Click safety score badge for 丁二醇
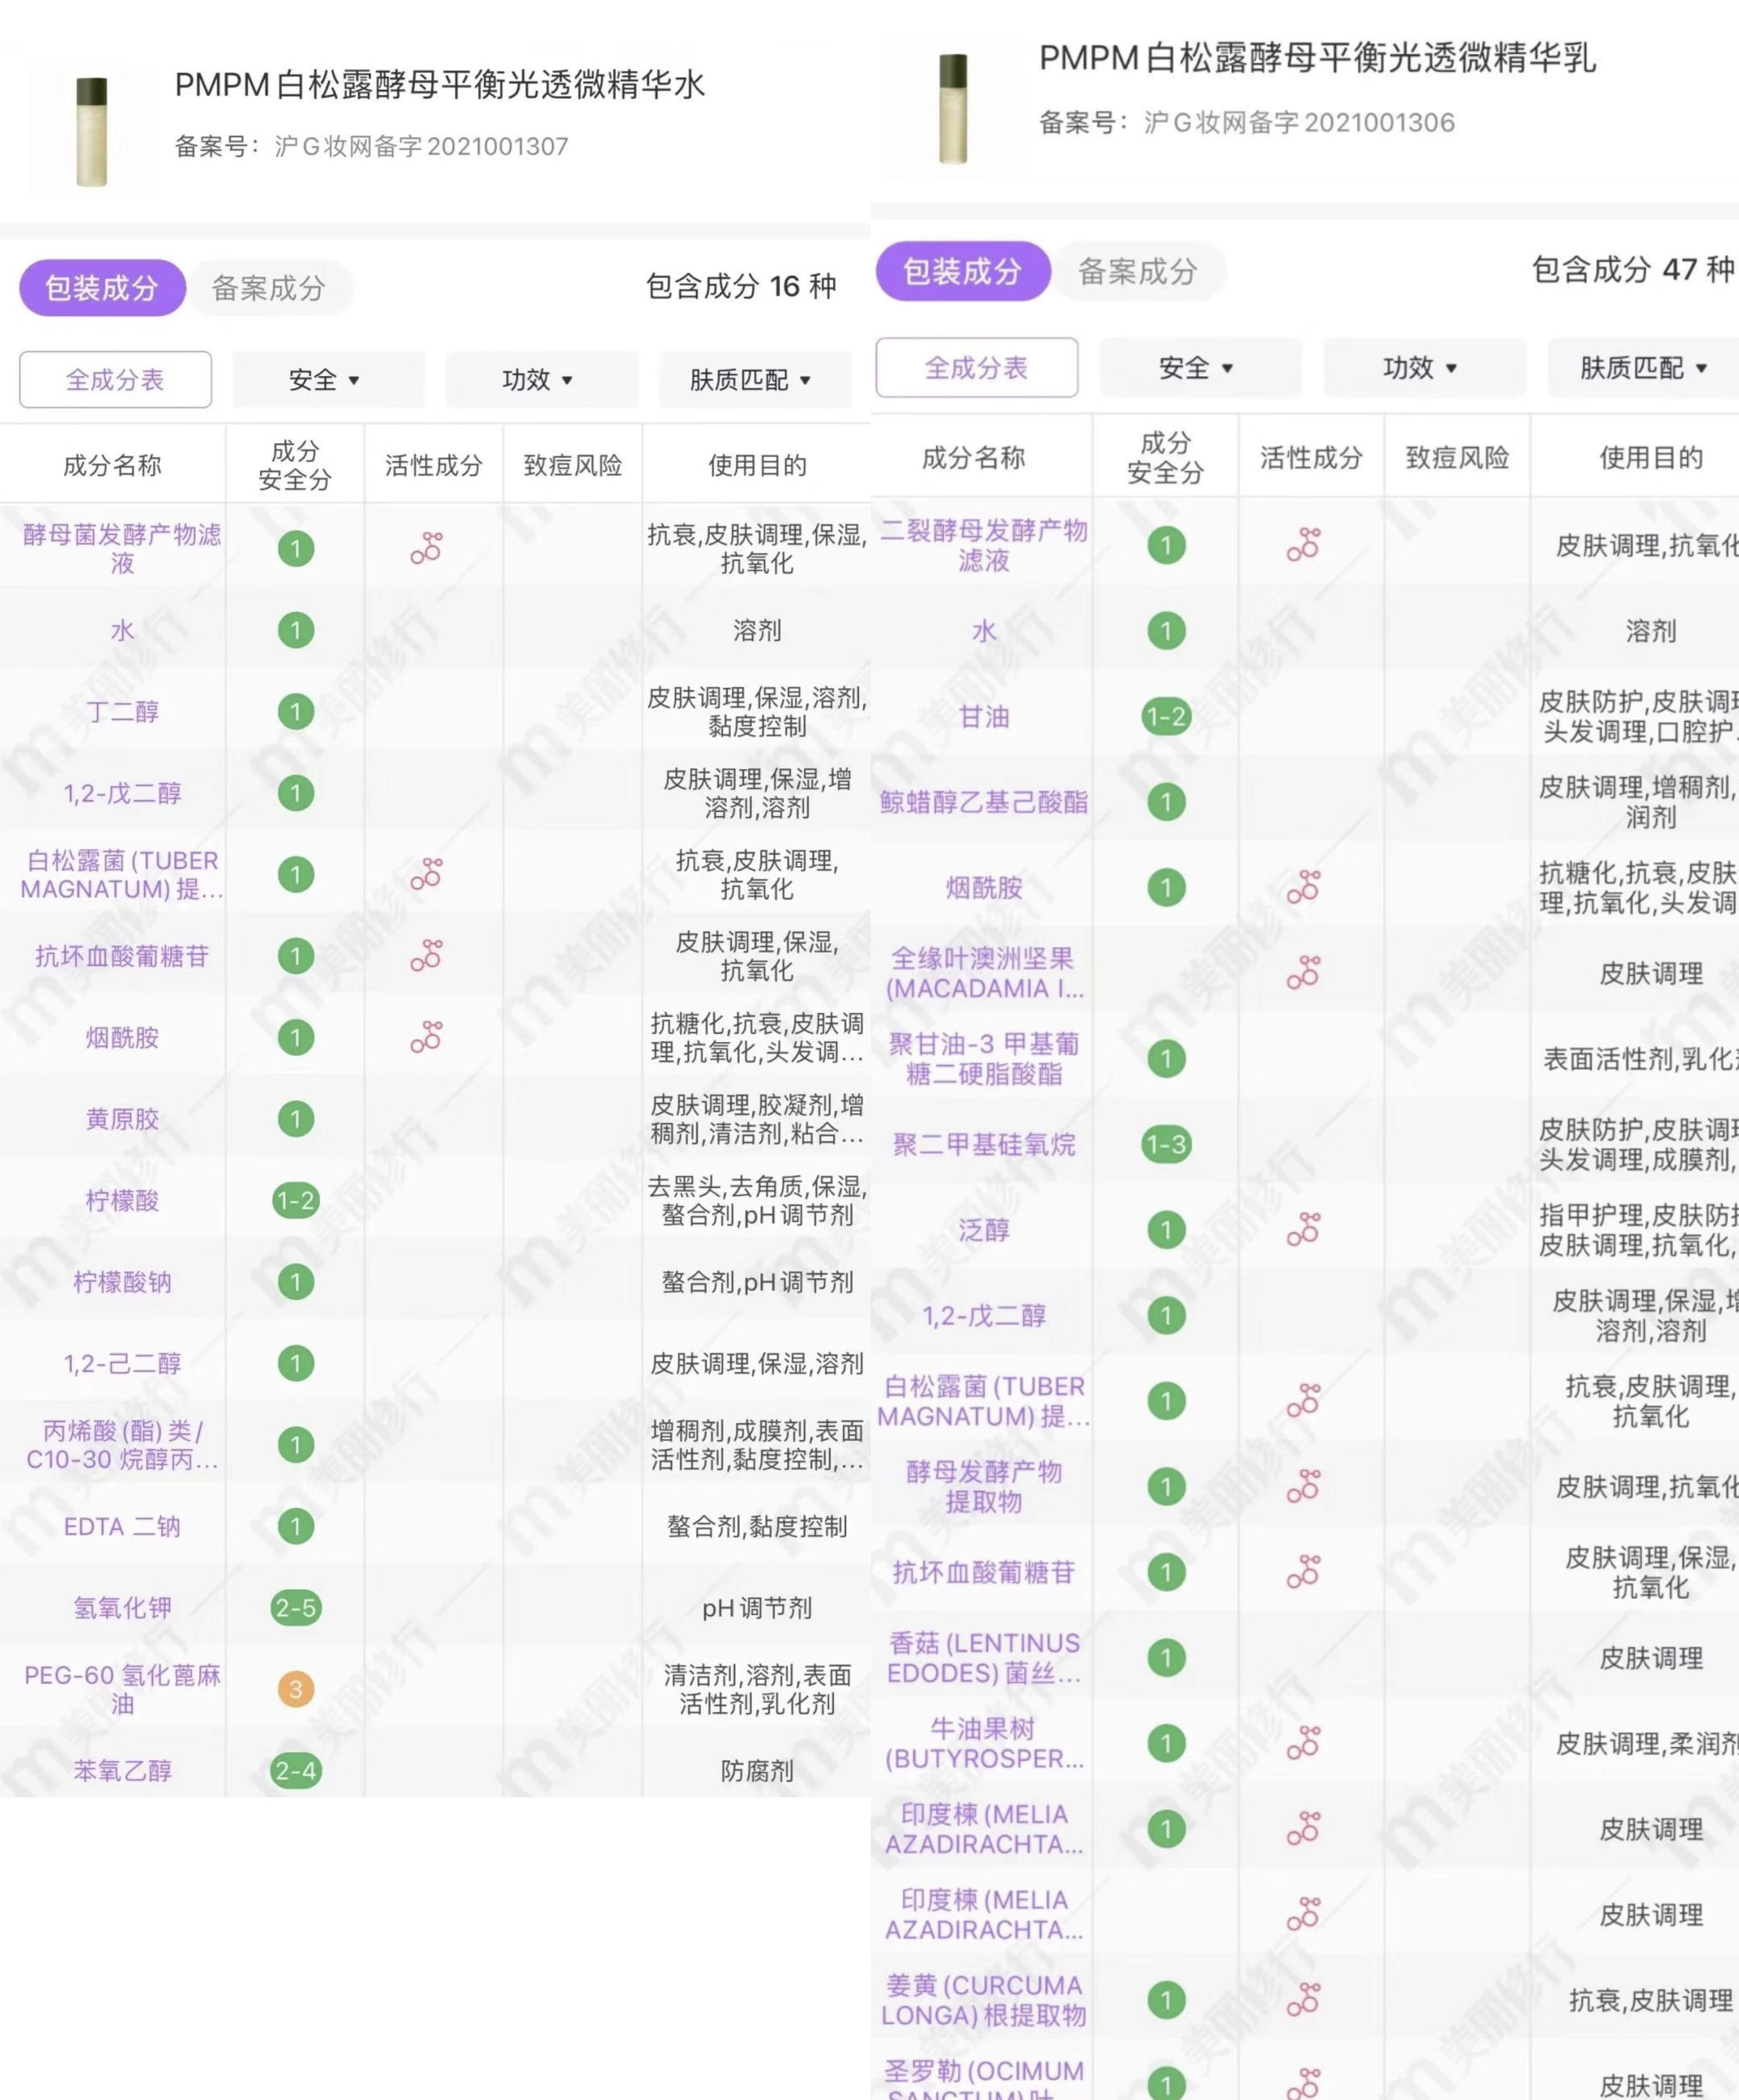 [295, 711]
